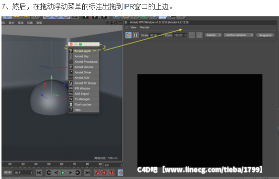Click frame 50 on the timeline ruler

[49, 164]
